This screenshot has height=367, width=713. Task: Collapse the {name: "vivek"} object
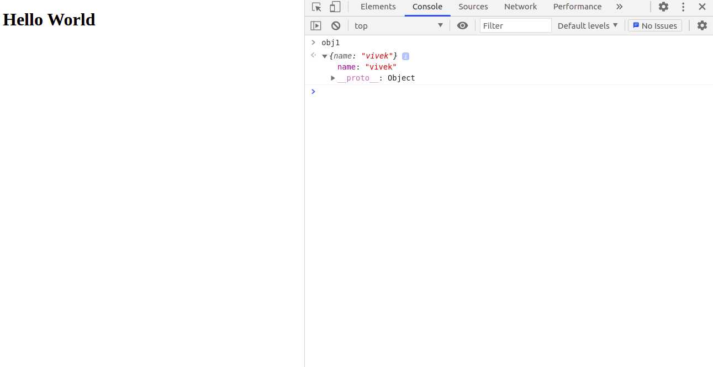point(325,56)
